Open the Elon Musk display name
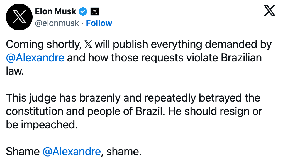This screenshot has height=163, width=283. click(x=56, y=11)
